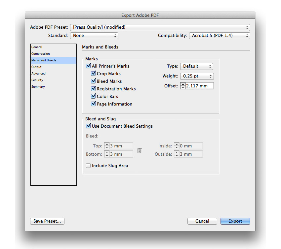Open the marks Type dropdown

tap(197, 66)
